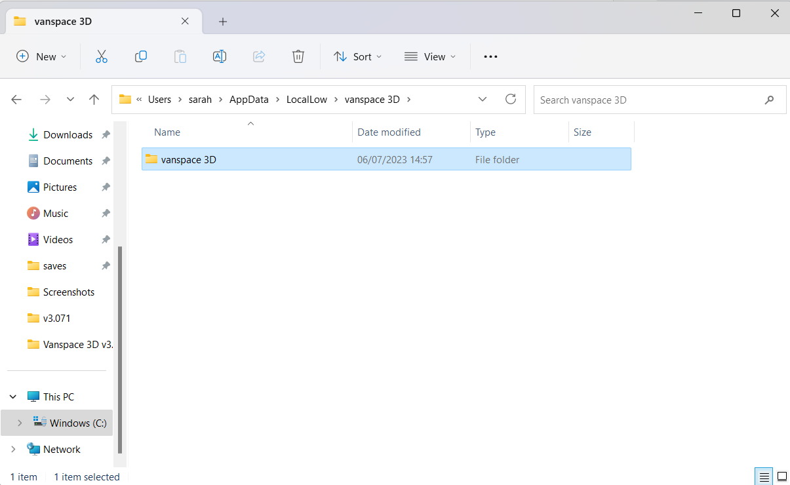Refresh the current folder view
Screen dimensions: 790x485
click(x=511, y=100)
